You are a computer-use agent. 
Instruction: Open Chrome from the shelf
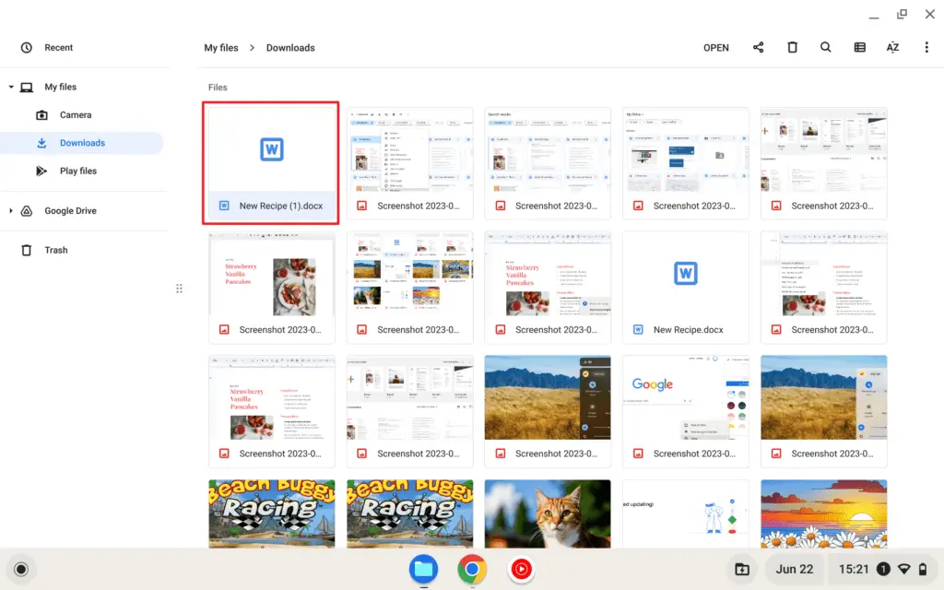[x=472, y=569]
